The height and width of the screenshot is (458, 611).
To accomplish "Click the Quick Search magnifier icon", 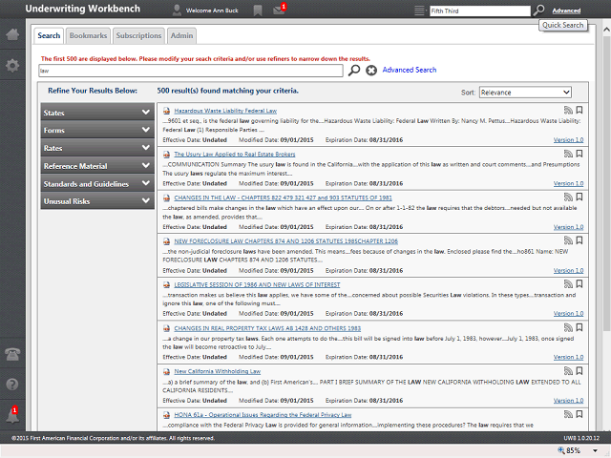I will pos(538,10).
